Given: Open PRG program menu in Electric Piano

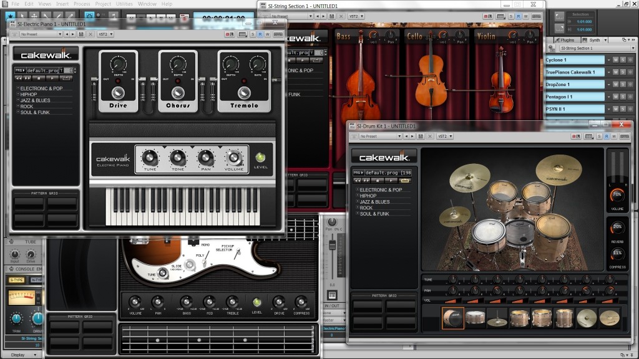Looking at the screenshot, I should tap(20, 70).
